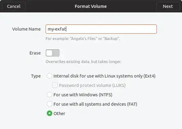Proceed with the Next button
Screen dimensions: 182x129
point(168,6)
